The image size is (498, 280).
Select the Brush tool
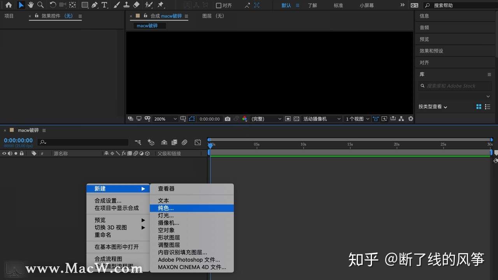tap(117, 5)
